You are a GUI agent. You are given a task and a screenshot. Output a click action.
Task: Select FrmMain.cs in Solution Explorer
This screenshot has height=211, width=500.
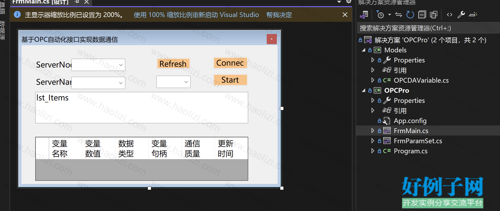tap(411, 131)
